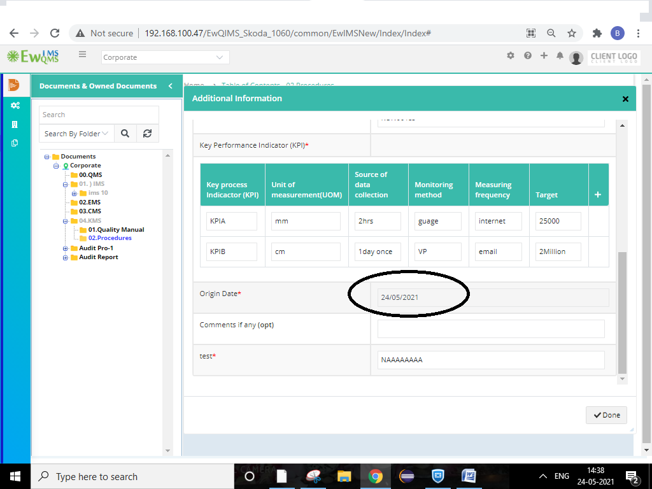This screenshot has height=489, width=652.
Task: Open the building icon in the left sidebar
Action: tap(15, 124)
